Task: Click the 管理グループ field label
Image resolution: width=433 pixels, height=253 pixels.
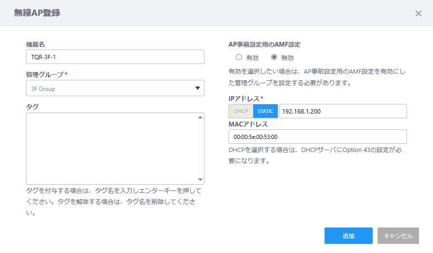Action: point(45,75)
